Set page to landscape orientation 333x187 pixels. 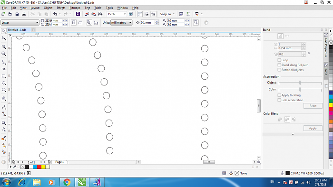tap(80, 22)
